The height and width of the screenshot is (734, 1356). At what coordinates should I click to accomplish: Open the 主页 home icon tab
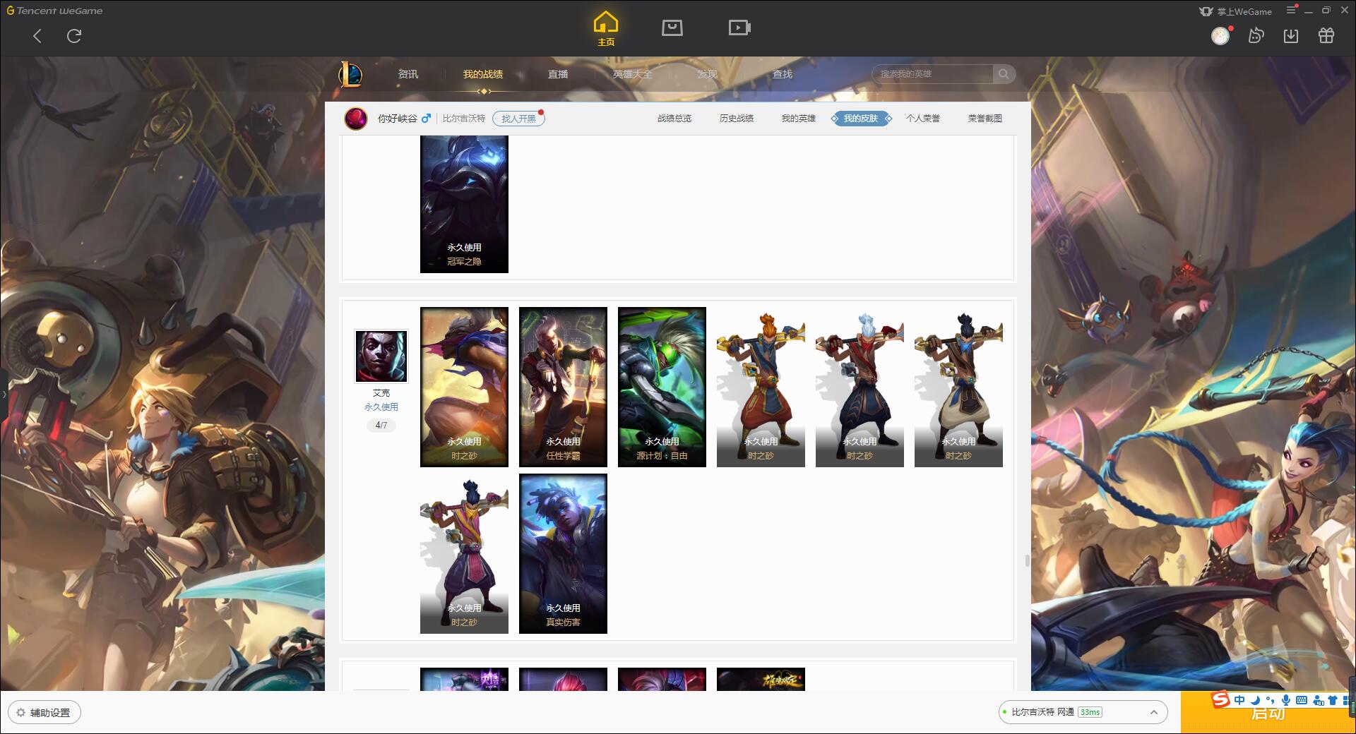click(x=605, y=29)
